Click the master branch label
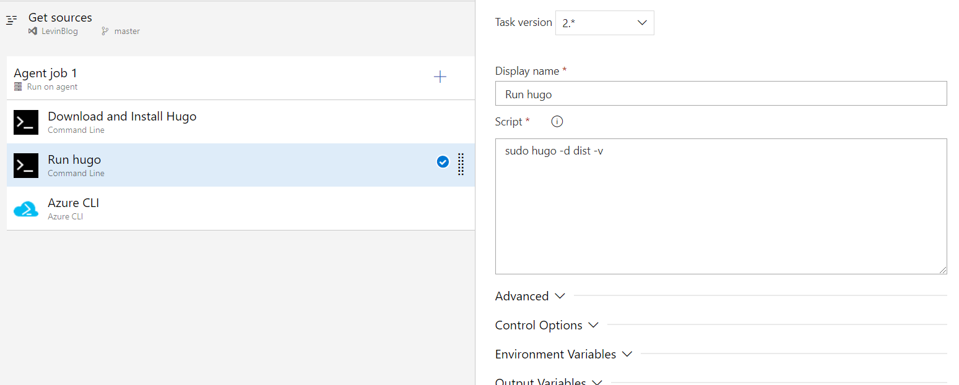The height and width of the screenshot is (385, 959). click(127, 31)
